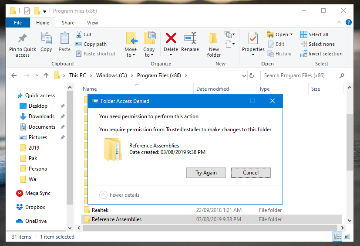Click This PC in address bar
The image size is (360, 246).
(77, 75)
